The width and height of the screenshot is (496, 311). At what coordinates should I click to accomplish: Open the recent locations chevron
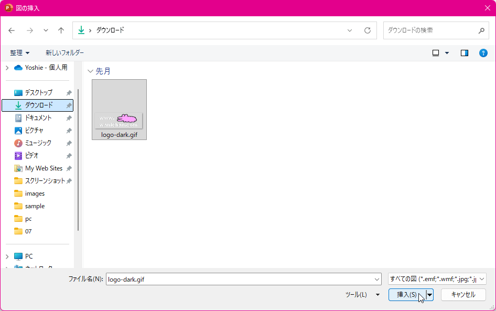[x=46, y=30]
